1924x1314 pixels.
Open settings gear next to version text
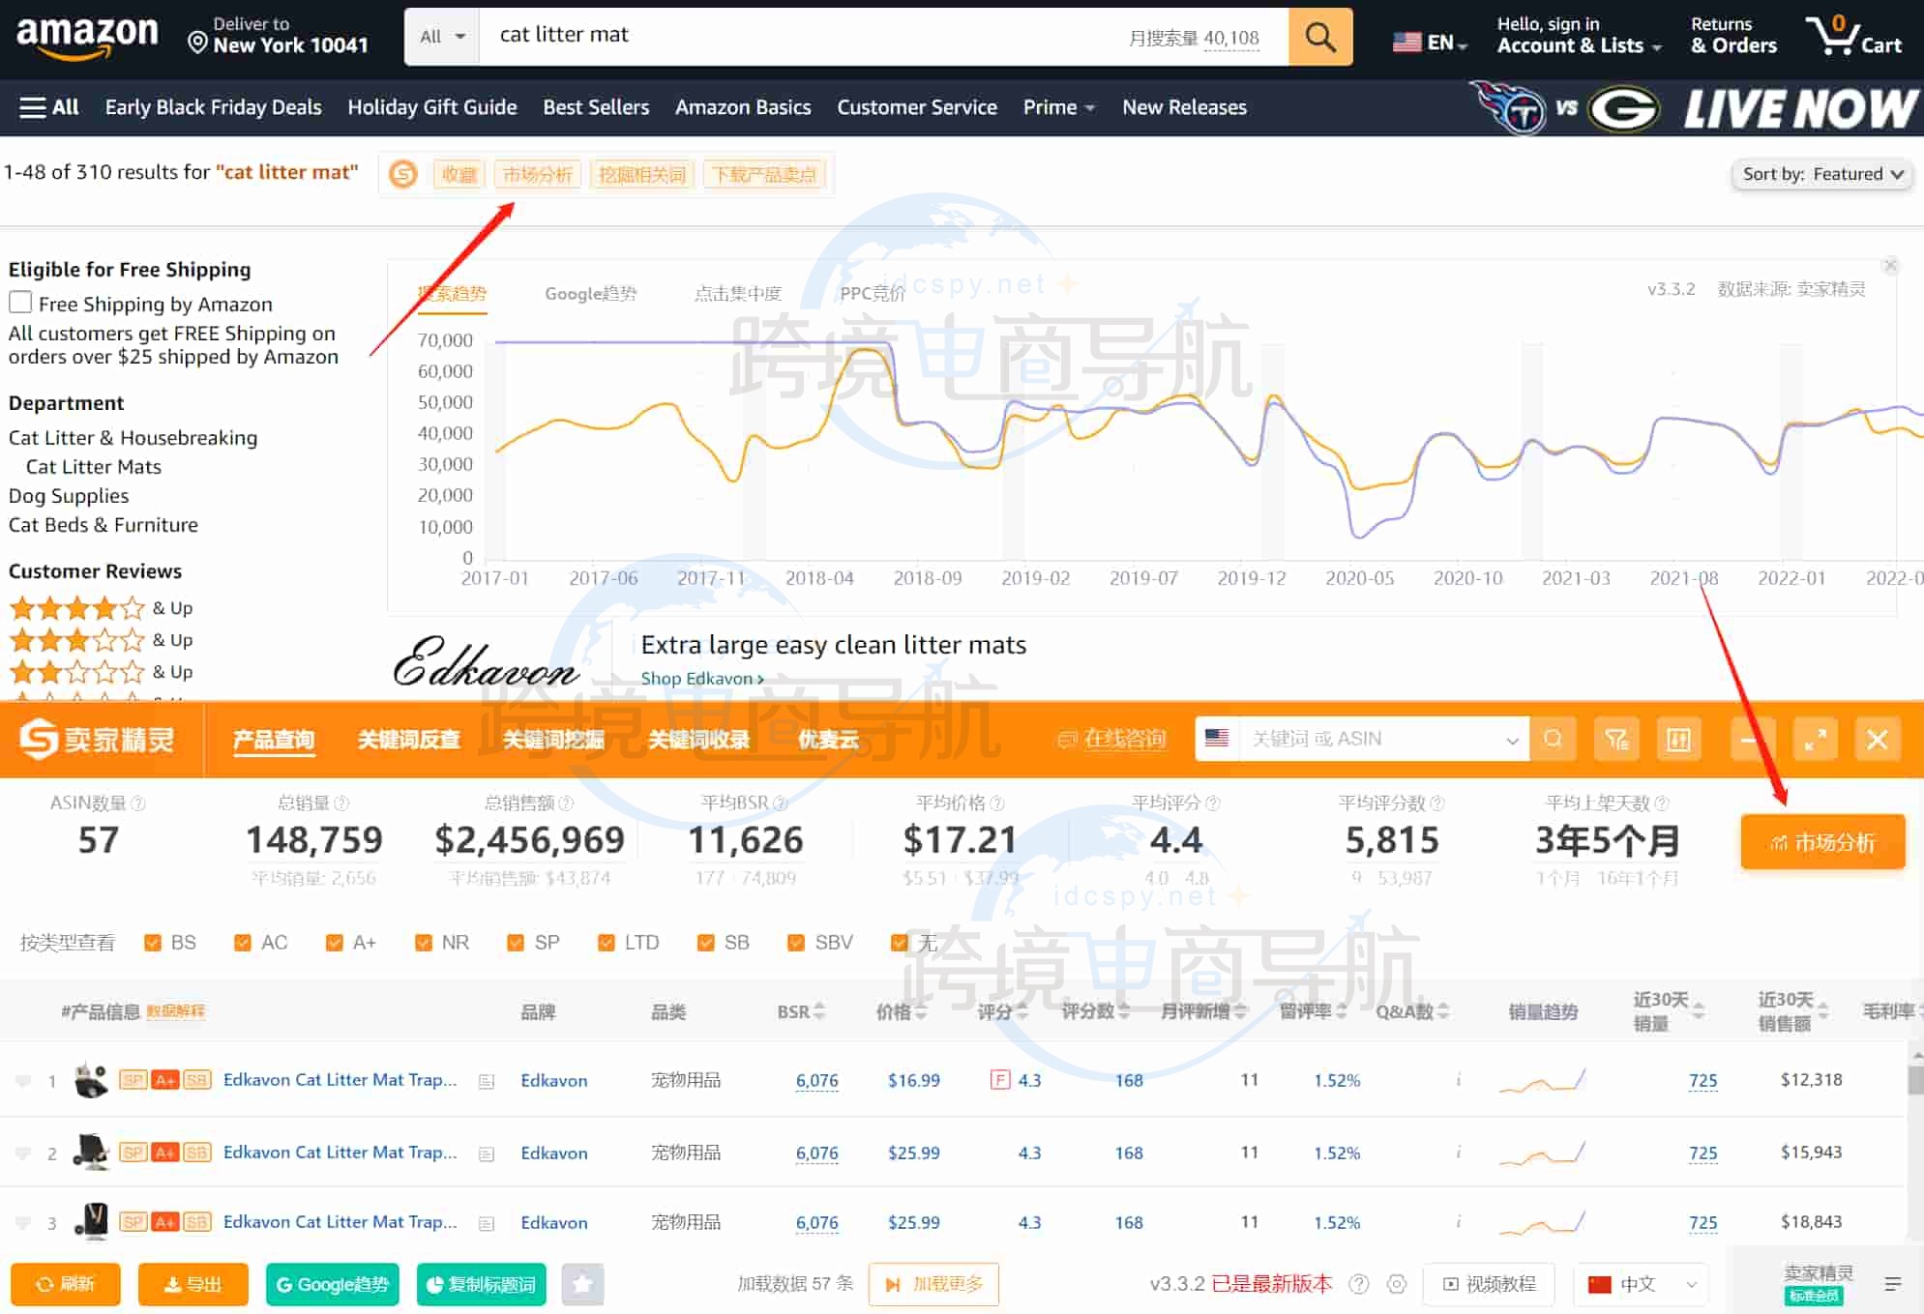[x=1396, y=1284]
